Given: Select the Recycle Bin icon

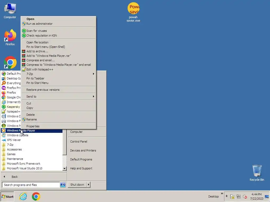Looking at the screenshot, I should point(257,173).
